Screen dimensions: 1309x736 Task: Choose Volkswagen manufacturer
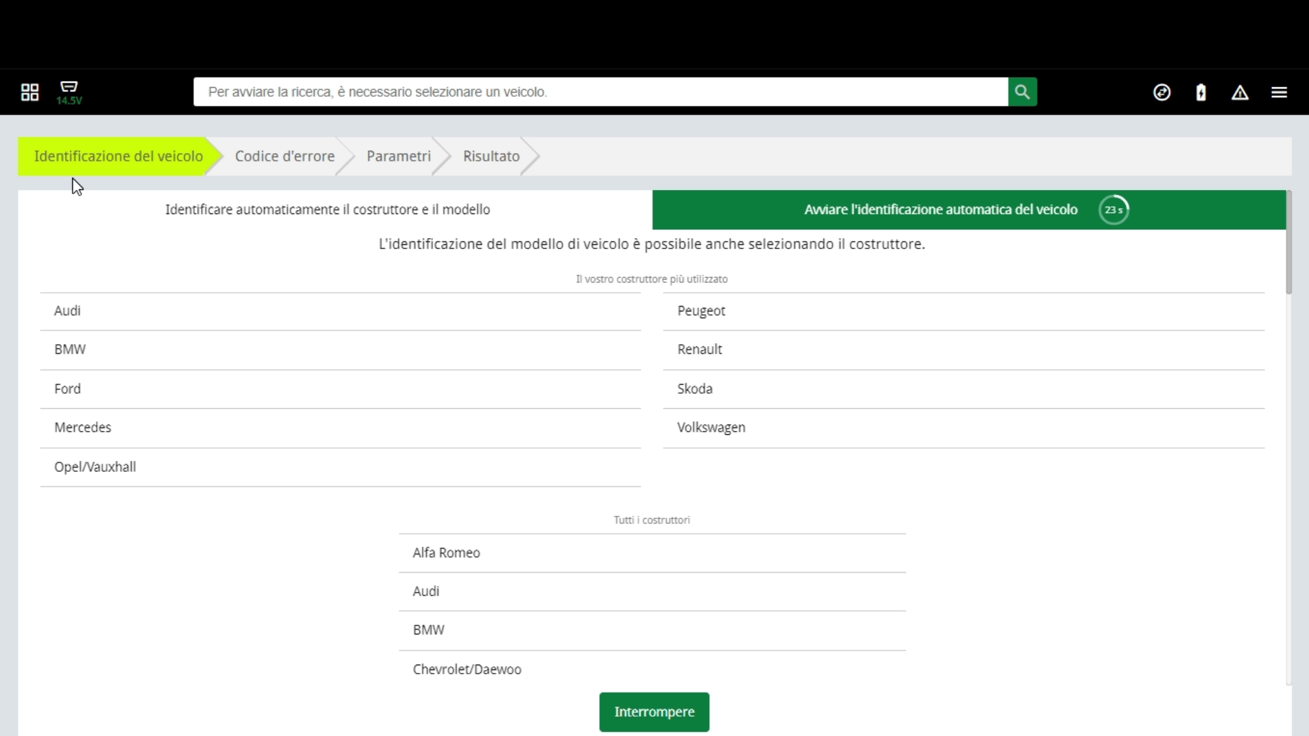coord(963,428)
